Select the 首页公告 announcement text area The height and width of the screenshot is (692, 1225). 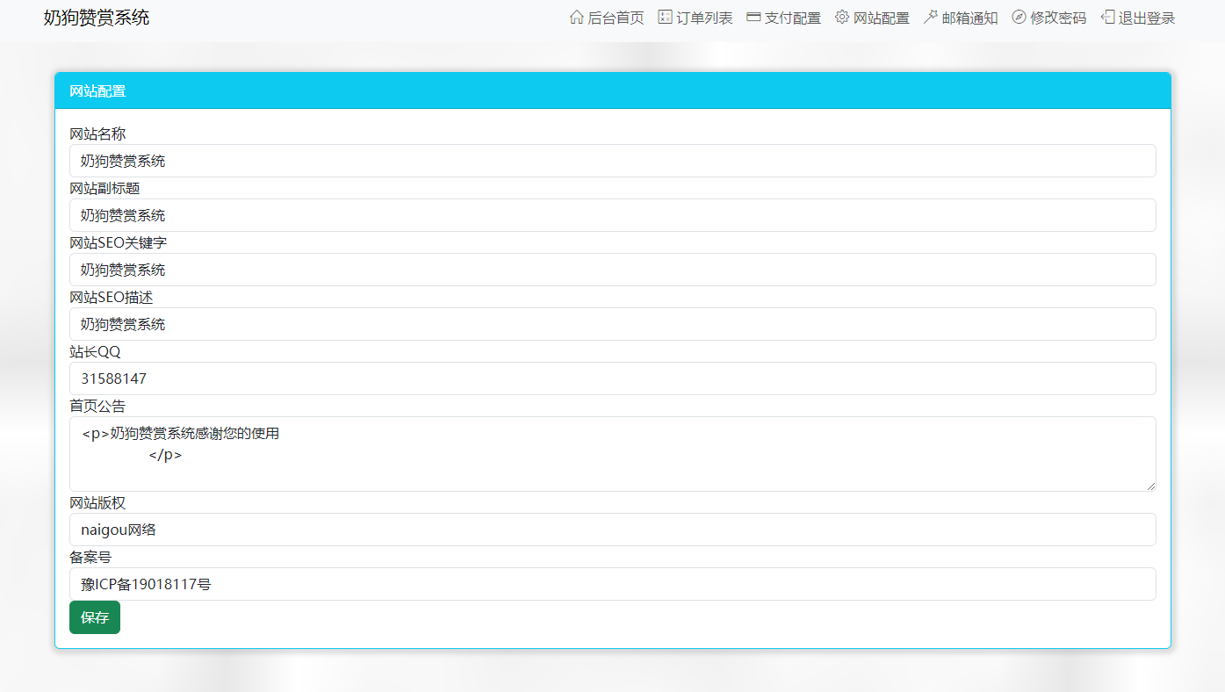click(x=612, y=452)
